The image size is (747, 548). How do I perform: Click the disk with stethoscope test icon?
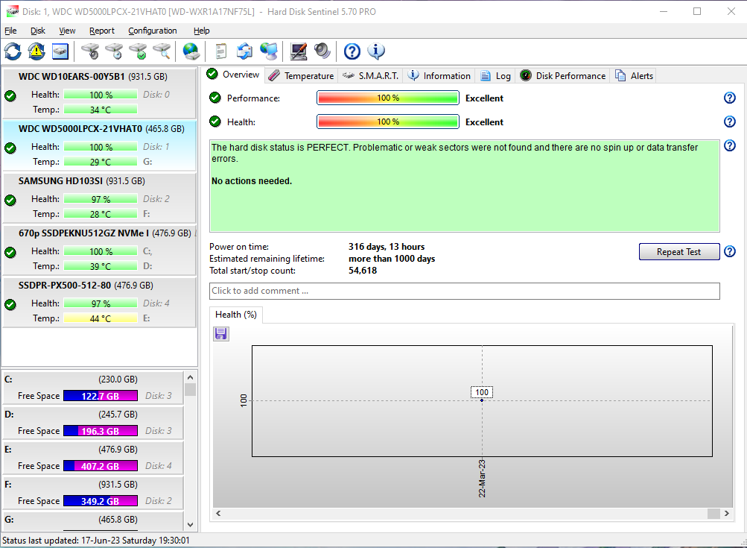click(90, 51)
